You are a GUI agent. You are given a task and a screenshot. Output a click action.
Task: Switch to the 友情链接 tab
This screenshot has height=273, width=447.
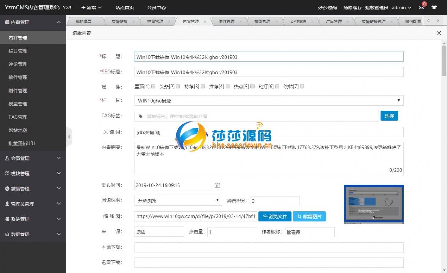pyautogui.click(x=119, y=21)
